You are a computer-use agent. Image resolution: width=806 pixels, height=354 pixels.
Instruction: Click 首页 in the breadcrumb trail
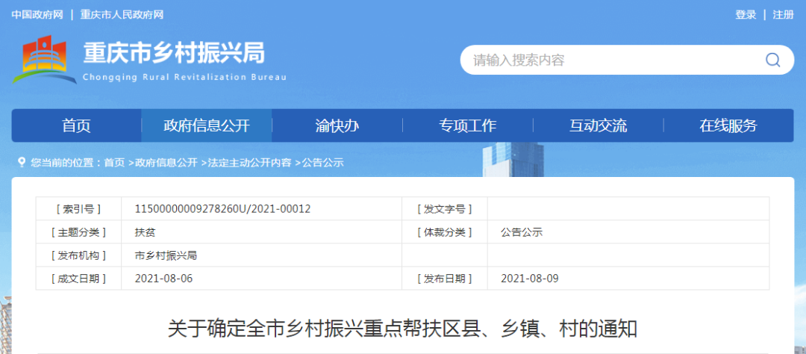coord(114,162)
